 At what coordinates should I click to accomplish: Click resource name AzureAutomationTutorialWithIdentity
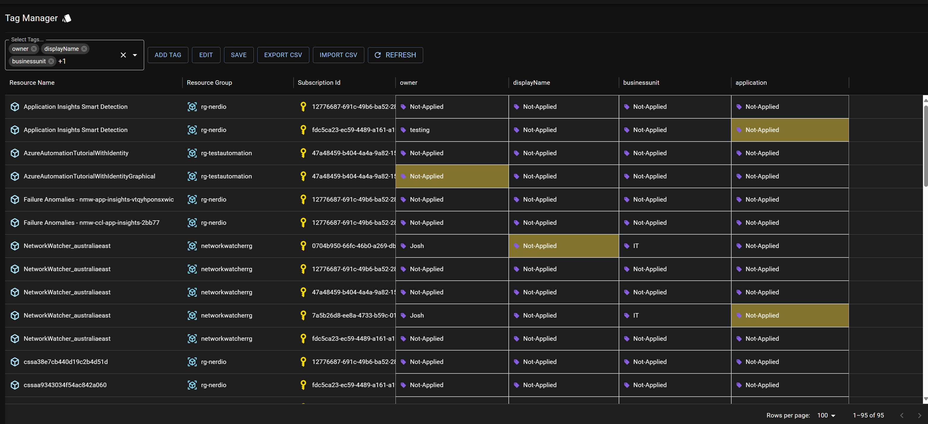[76, 153]
